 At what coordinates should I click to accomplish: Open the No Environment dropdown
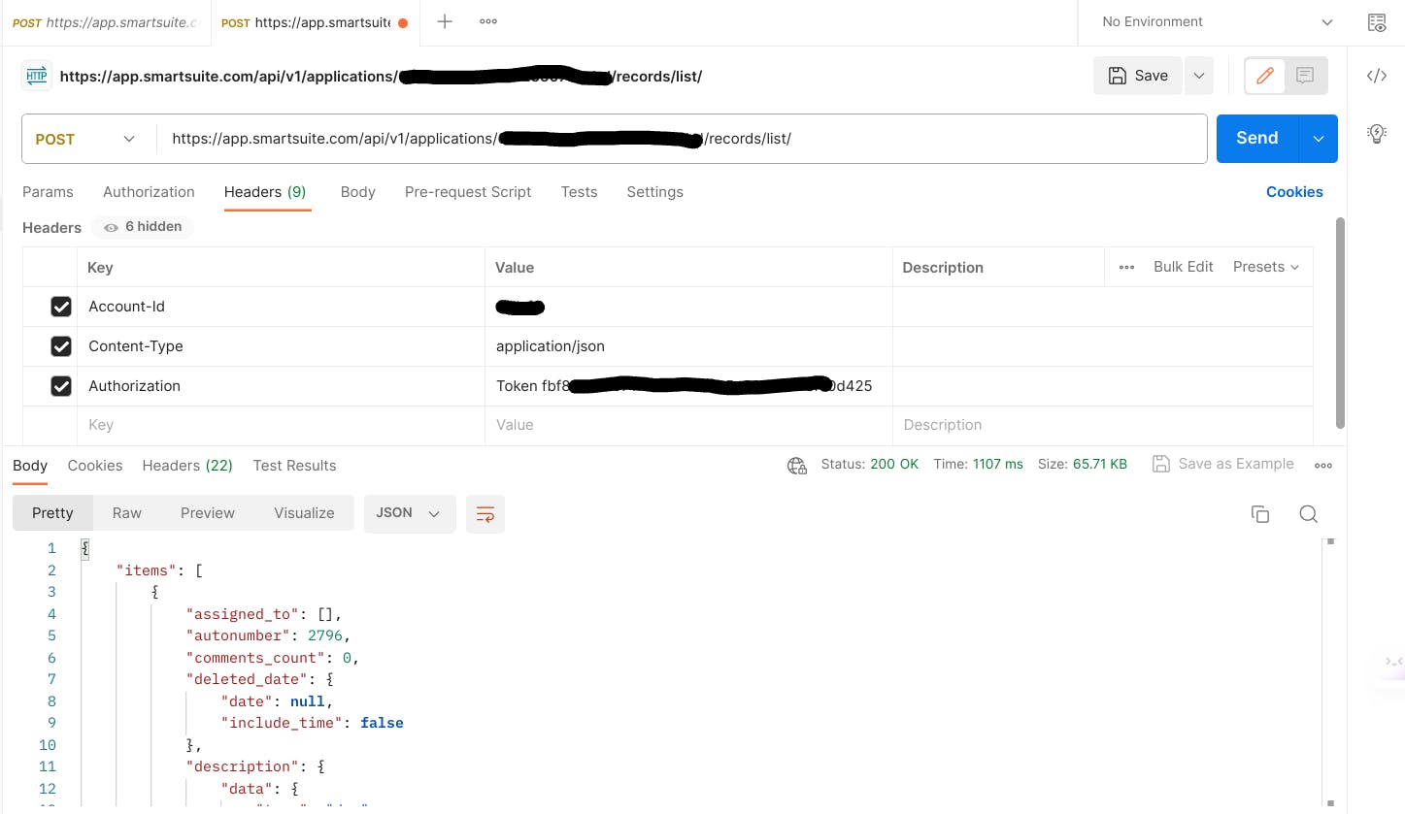click(x=1218, y=22)
